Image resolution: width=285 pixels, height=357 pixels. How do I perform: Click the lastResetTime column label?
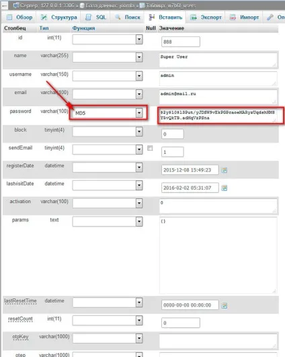point(20,301)
